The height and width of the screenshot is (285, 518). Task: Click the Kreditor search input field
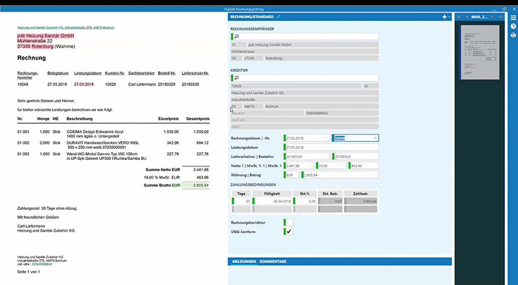tap(304, 78)
